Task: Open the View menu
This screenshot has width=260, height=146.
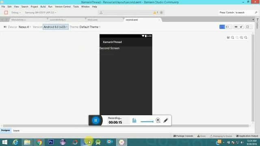Action: [16, 6]
